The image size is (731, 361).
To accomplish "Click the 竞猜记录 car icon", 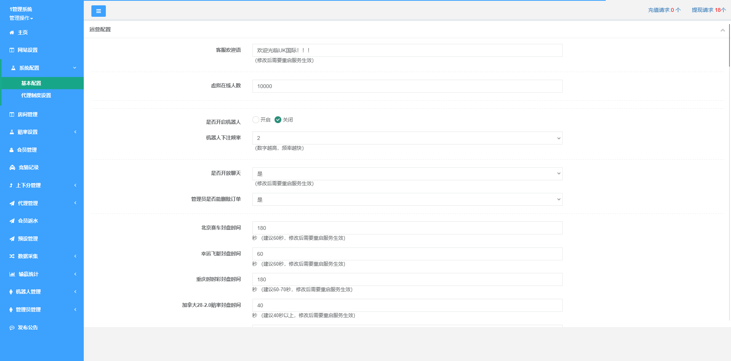I will tap(12, 168).
